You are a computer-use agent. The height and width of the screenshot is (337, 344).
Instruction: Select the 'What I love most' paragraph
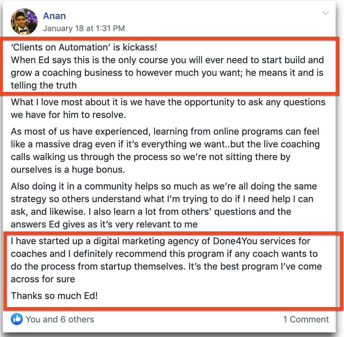168,102
